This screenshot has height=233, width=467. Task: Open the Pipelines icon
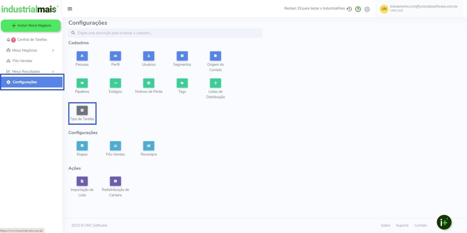point(82,83)
